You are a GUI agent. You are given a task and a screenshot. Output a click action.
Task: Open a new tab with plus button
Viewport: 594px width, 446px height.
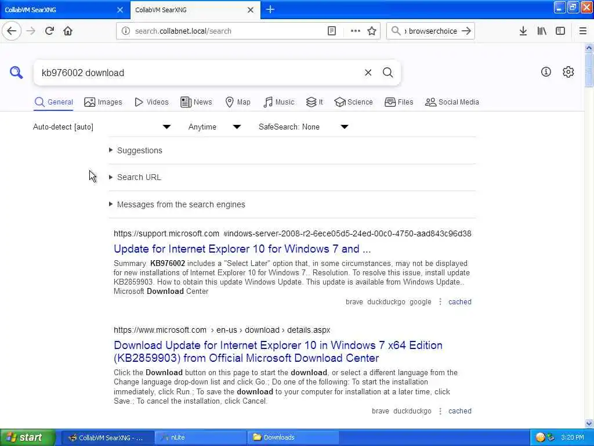point(270,9)
